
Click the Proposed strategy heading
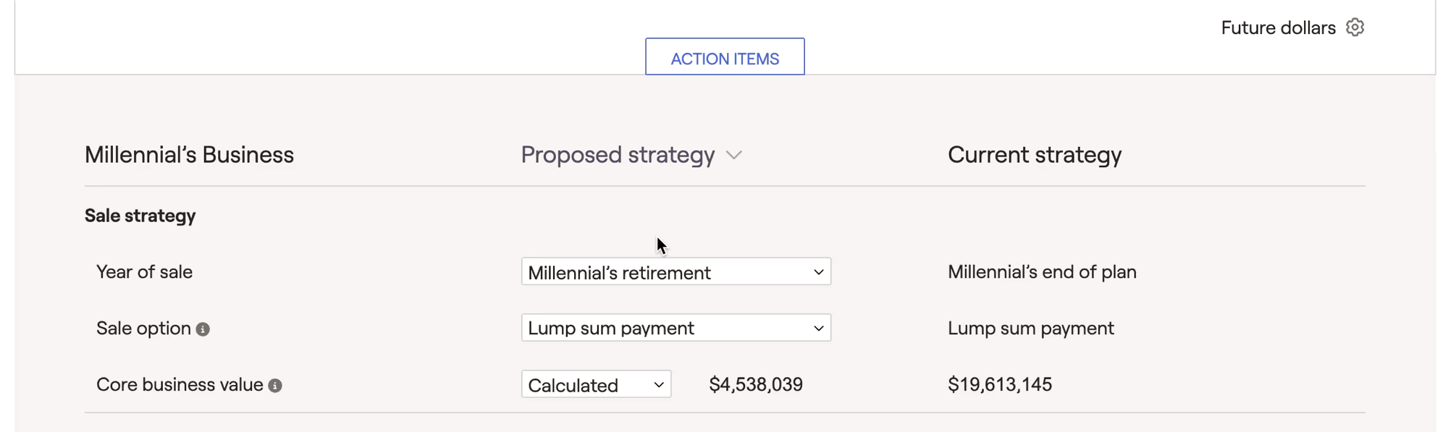[618, 155]
